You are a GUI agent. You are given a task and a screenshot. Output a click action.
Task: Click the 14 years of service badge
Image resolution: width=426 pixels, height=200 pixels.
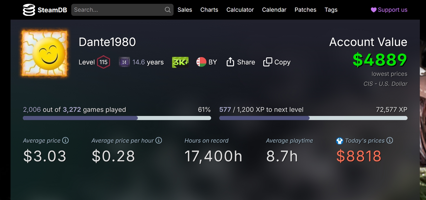(x=124, y=62)
